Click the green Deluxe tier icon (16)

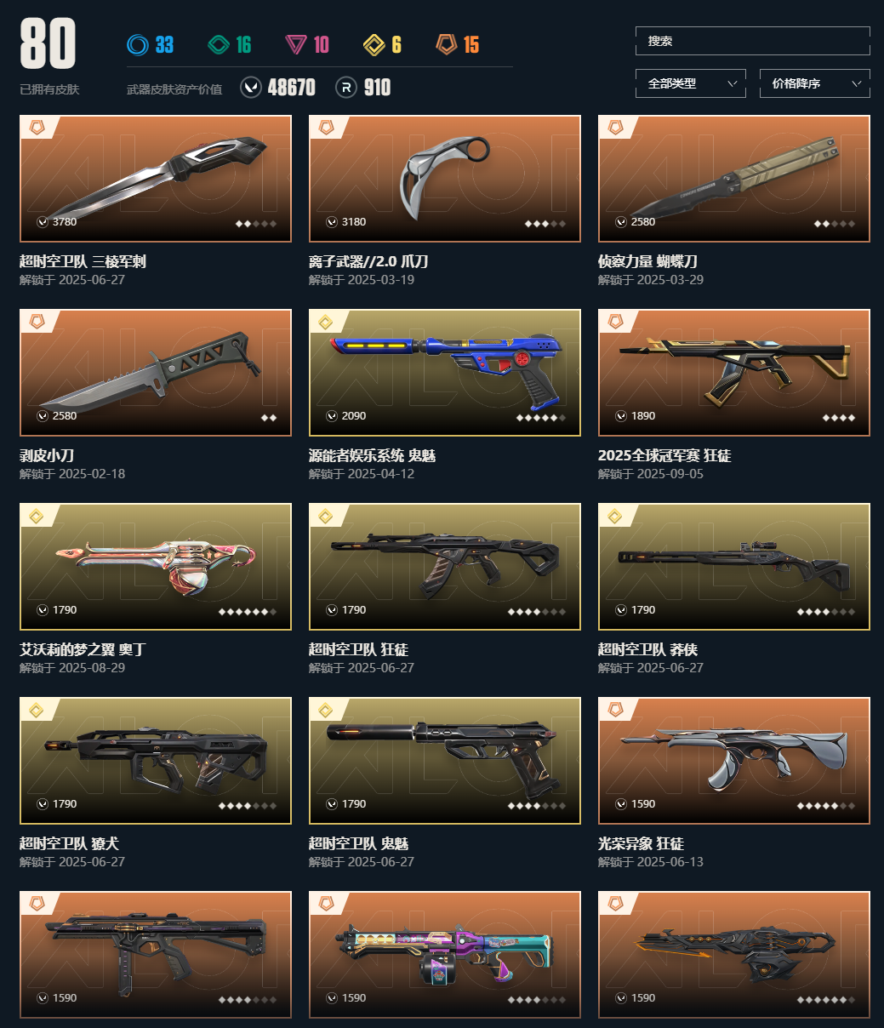click(219, 44)
